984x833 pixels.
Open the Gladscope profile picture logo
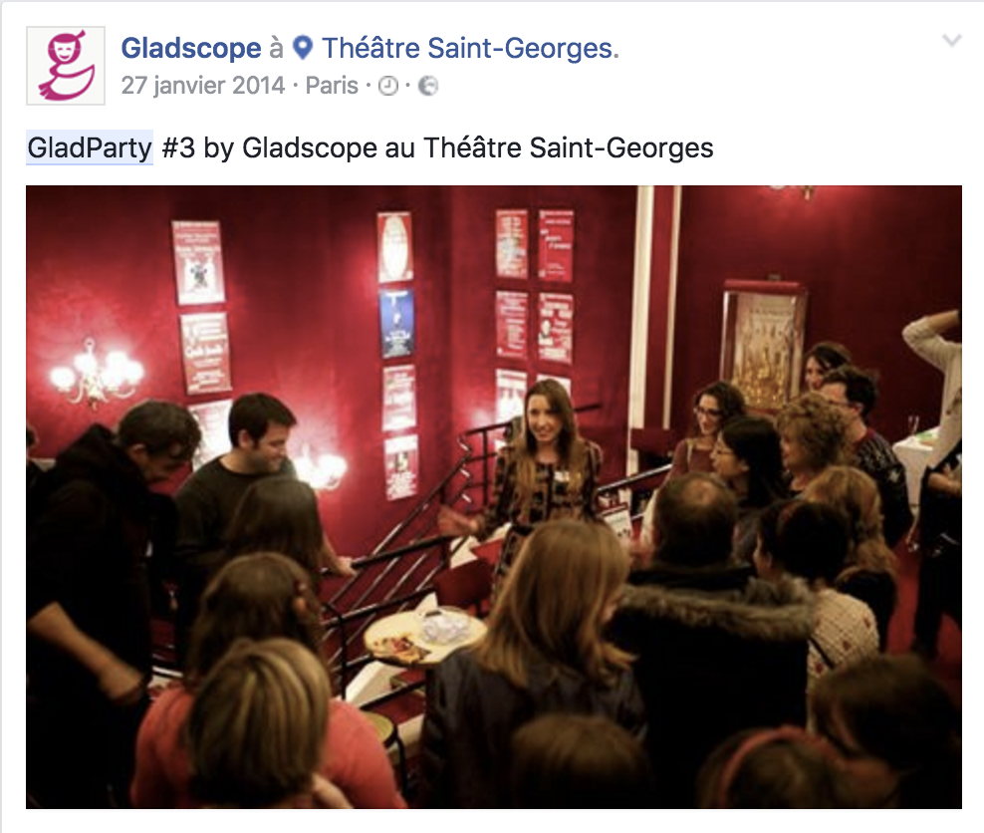[x=66, y=66]
